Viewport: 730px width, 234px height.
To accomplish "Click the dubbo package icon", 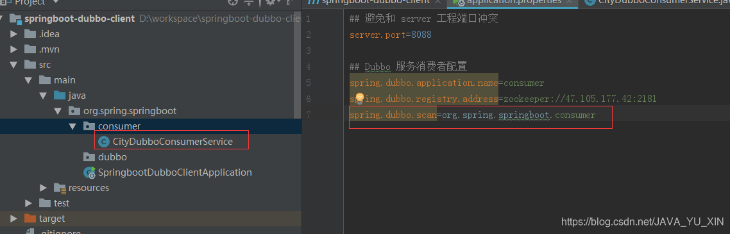I will (x=89, y=157).
